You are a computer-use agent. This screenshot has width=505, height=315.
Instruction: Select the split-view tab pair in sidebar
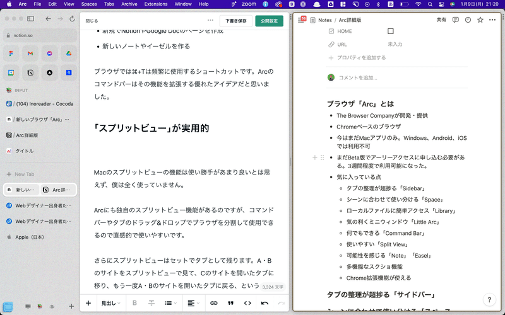(x=40, y=190)
